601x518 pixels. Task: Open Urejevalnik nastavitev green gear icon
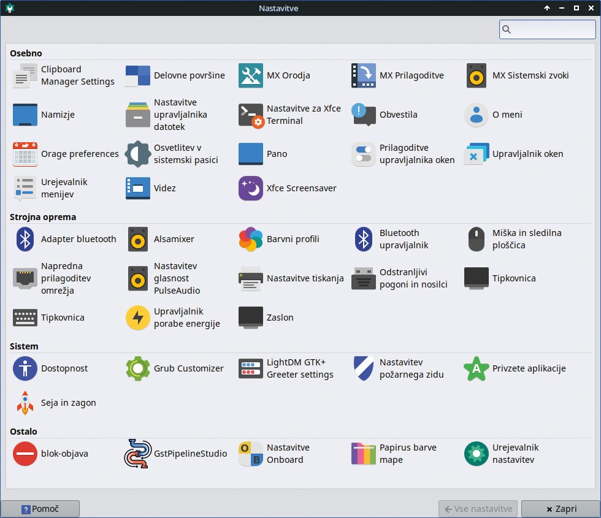tap(477, 454)
